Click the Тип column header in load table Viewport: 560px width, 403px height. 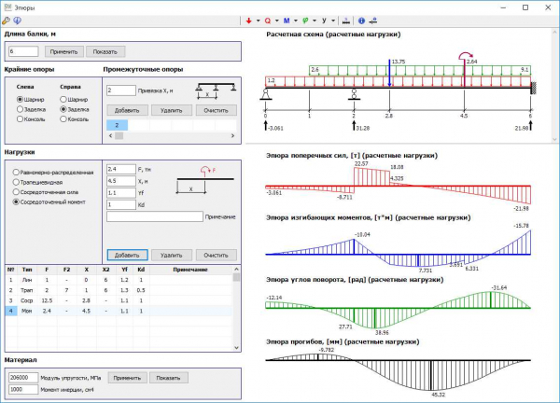[27, 270]
